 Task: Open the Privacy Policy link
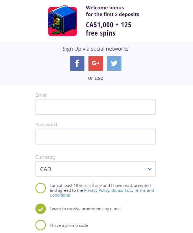click(96, 190)
